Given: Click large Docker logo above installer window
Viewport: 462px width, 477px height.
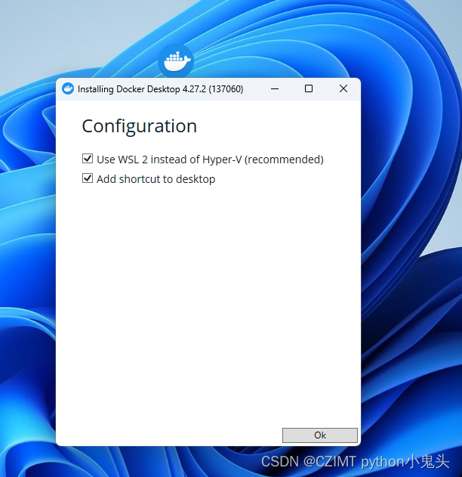Looking at the screenshot, I should point(176,61).
